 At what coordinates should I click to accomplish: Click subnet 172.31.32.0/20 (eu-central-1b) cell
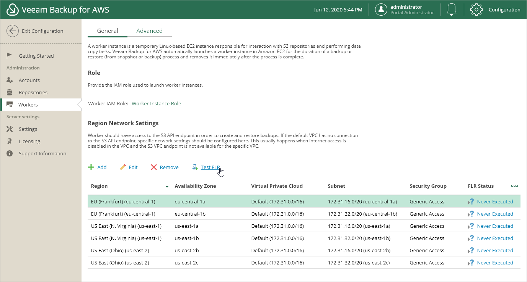click(x=362, y=214)
